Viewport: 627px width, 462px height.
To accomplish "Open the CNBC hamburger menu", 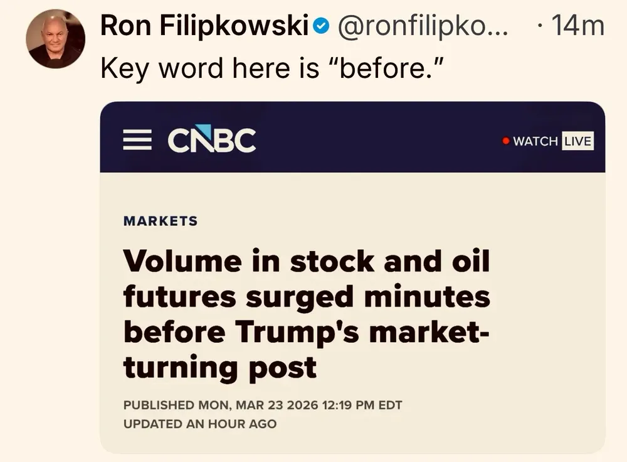I will pyautogui.click(x=137, y=140).
